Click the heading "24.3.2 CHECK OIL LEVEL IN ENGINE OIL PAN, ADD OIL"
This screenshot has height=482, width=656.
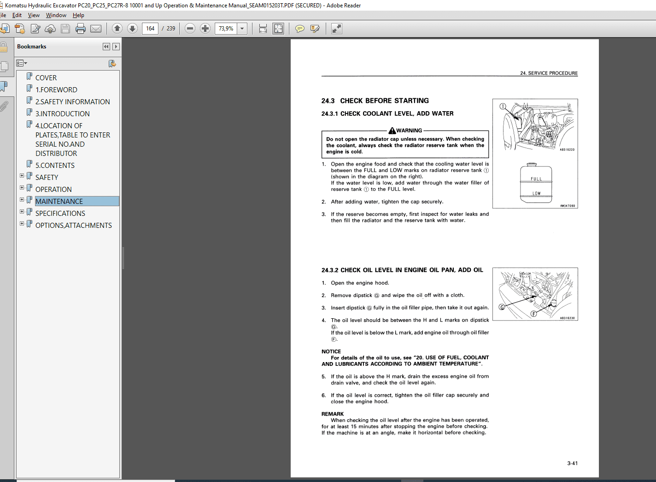tap(402, 270)
